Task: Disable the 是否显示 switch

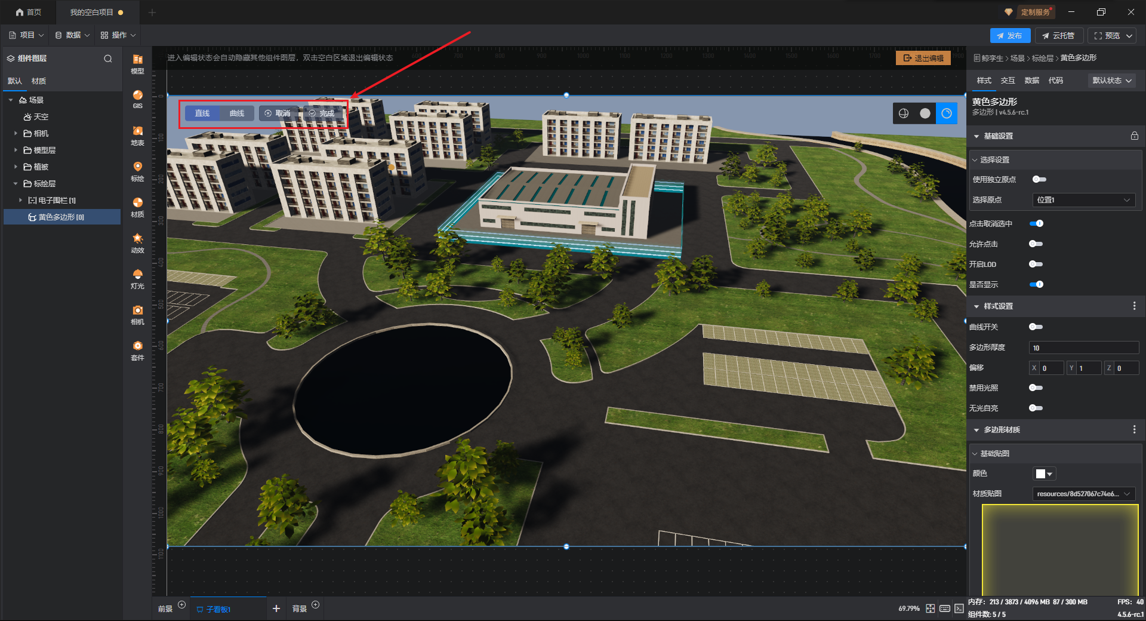Action: click(1036, 284)
